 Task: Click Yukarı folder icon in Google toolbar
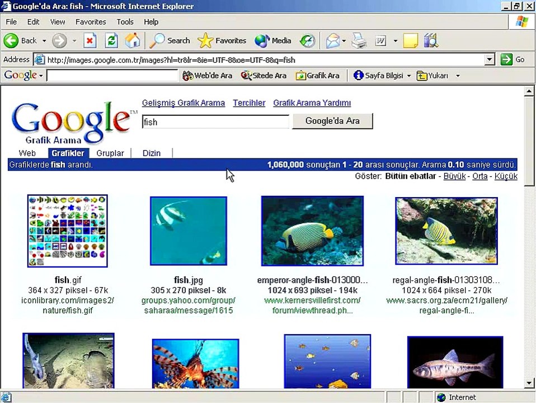coord(421,76)
